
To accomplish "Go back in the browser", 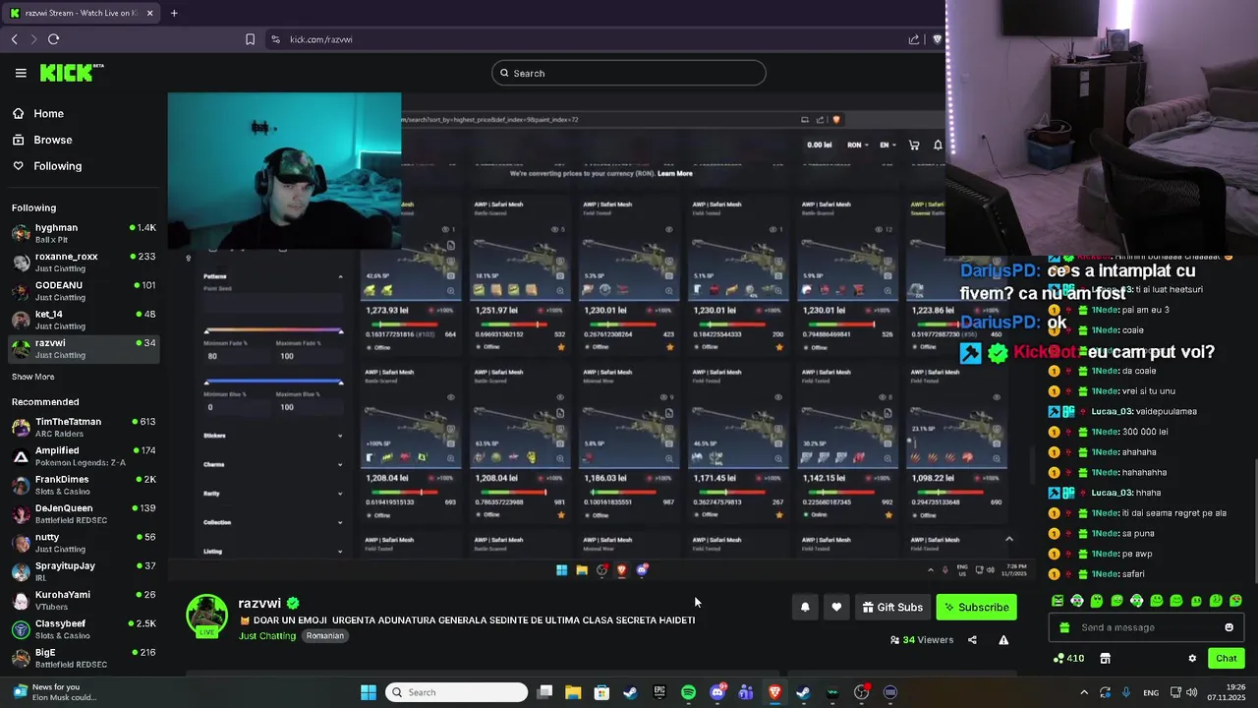I will pos(14,39).
